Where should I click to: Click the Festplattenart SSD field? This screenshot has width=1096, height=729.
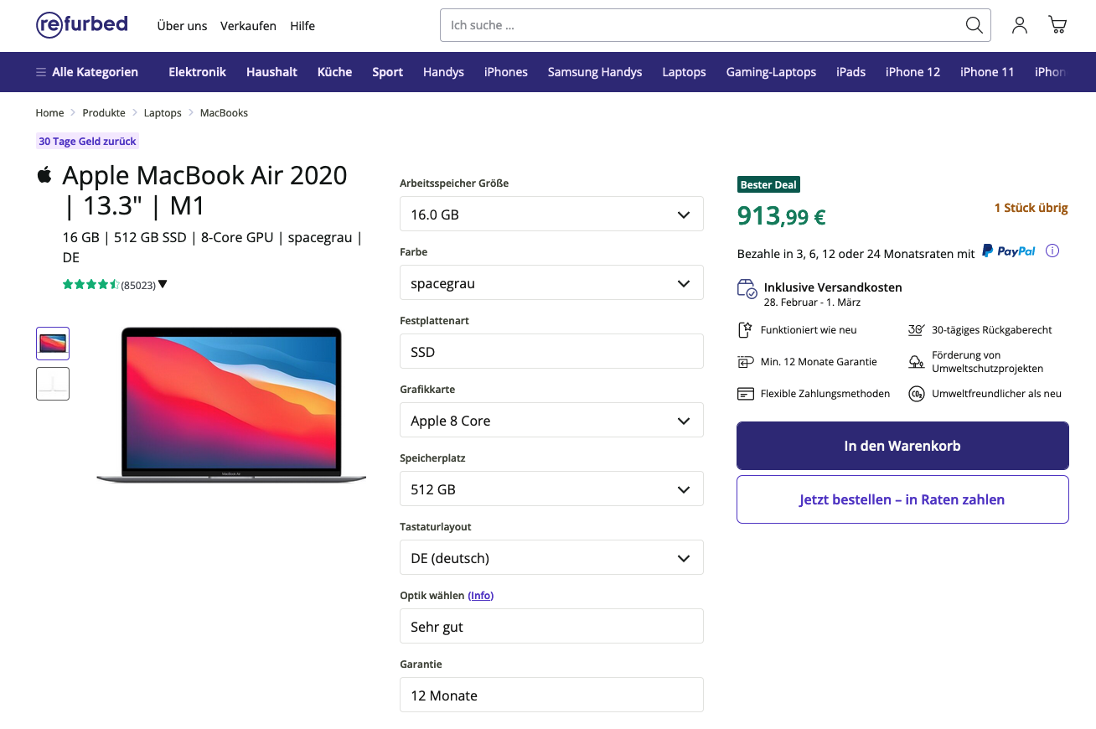click(551, 351)
